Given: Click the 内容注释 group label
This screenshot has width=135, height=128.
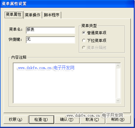Looking at the screenshot, I should [x=19, y=57].
